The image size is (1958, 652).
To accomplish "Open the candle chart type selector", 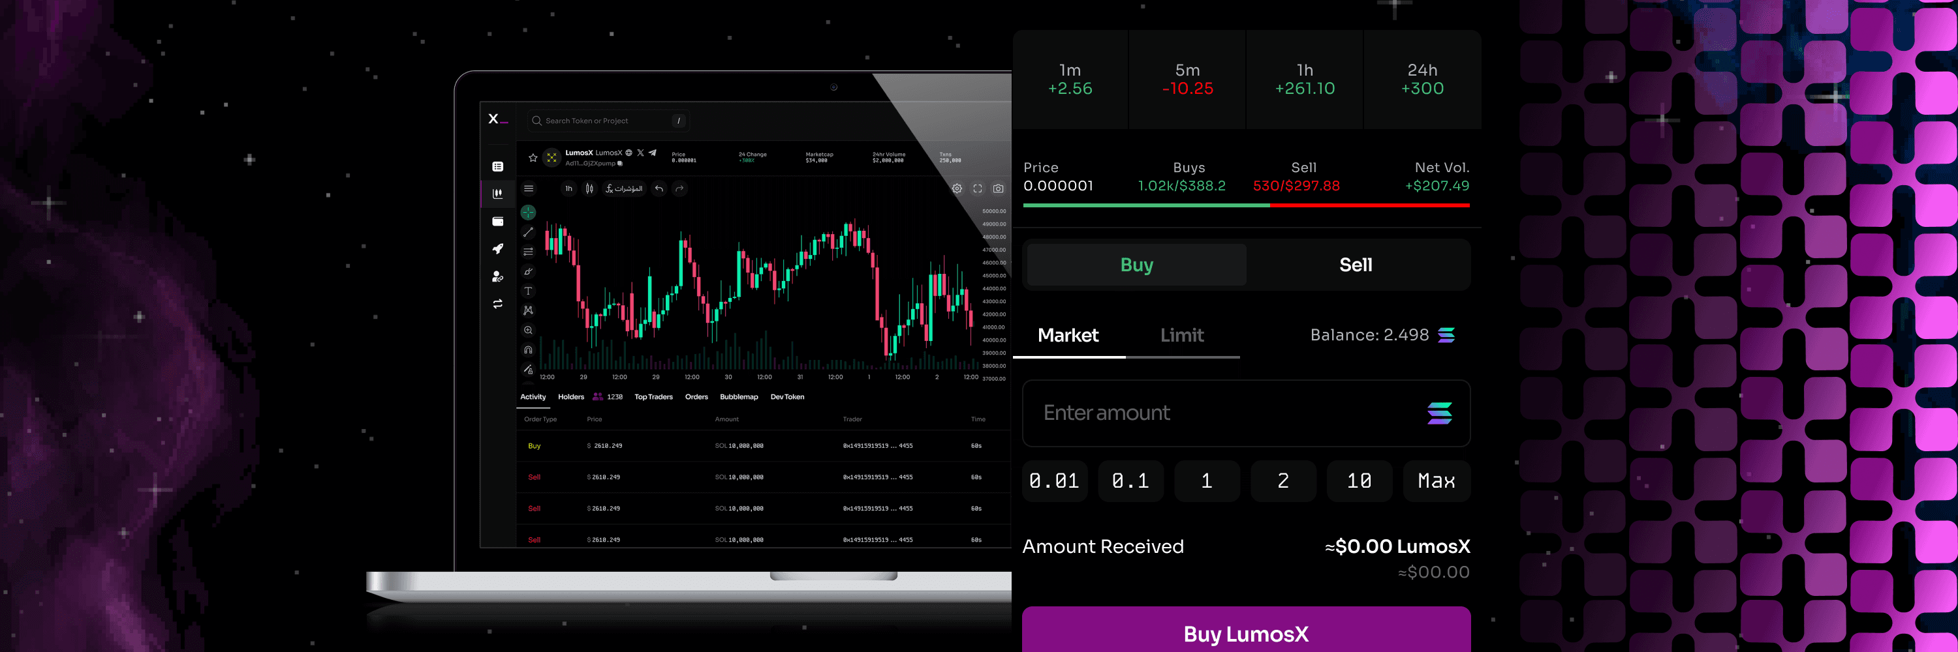I will pyautogui.click(x=589, y=188).
